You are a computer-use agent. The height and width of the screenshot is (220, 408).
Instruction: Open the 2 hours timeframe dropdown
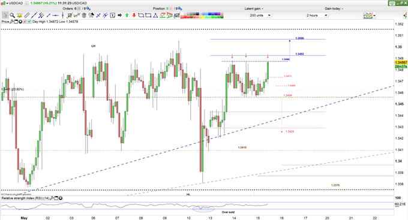pos(317,16)
